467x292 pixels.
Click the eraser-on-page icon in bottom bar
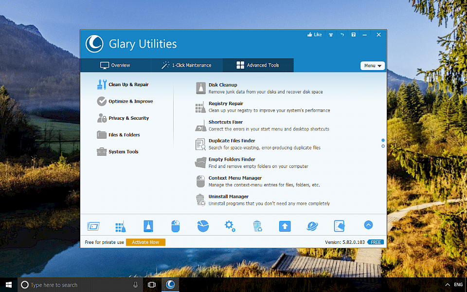coord(339,226)
